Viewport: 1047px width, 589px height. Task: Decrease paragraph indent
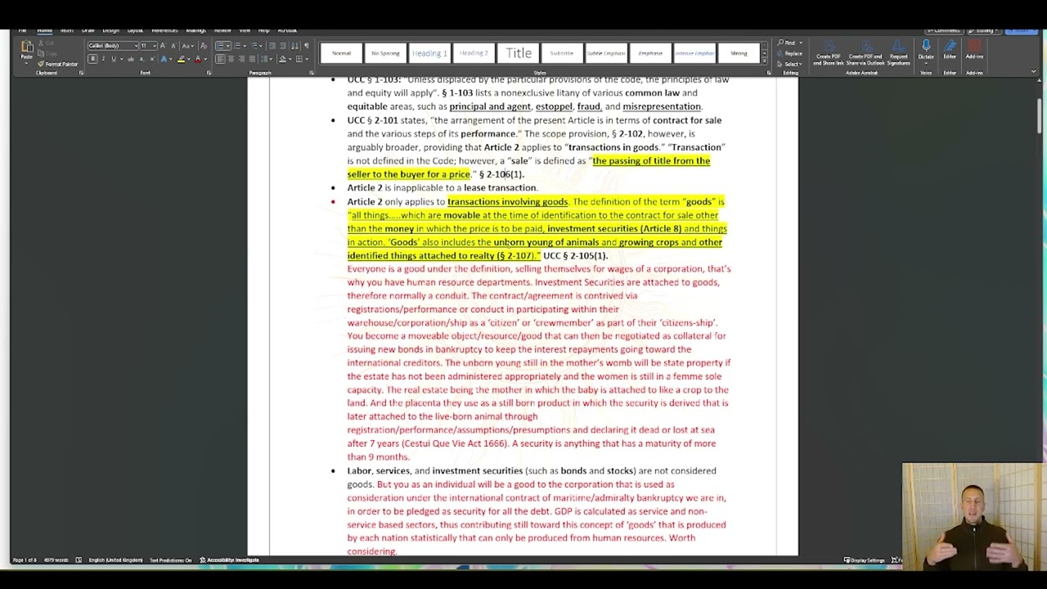click(272, 46)
